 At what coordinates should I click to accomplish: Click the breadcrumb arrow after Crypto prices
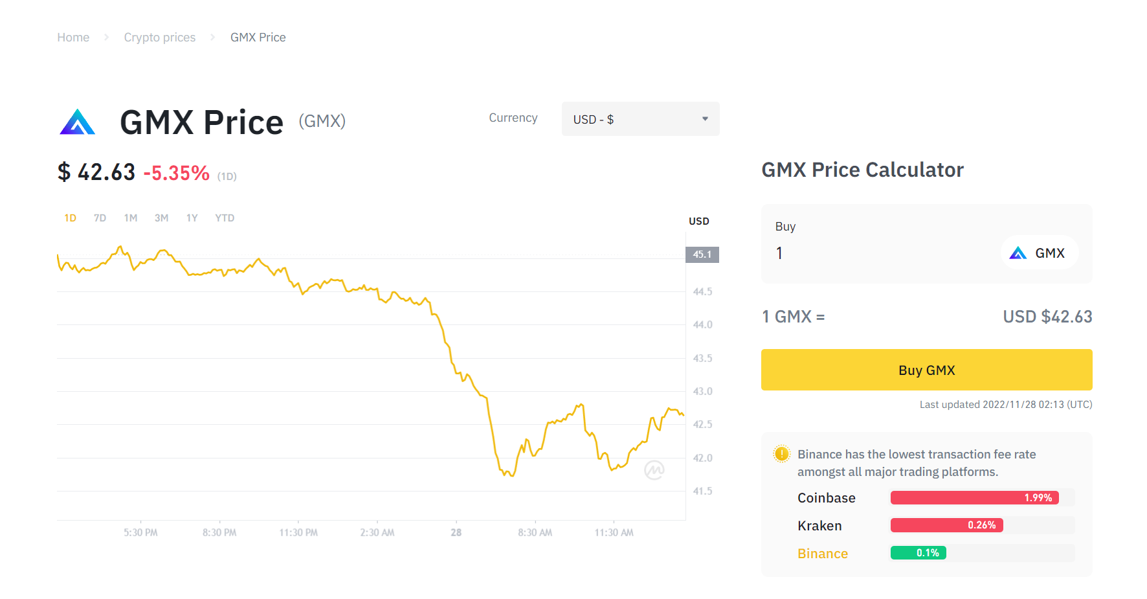coord(212,38)
